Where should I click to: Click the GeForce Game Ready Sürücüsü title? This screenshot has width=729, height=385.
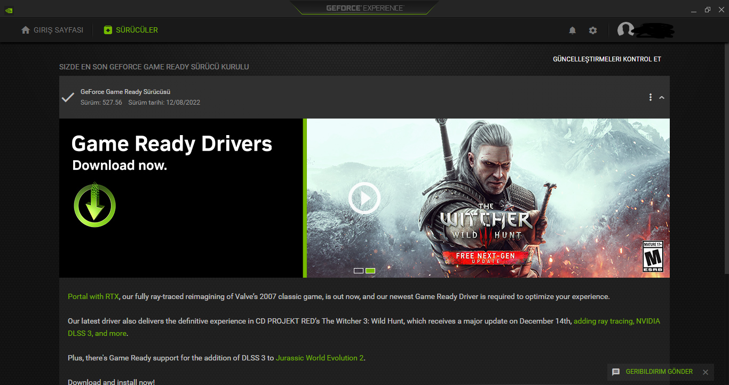pyautogui.click(x=125, y=92)
